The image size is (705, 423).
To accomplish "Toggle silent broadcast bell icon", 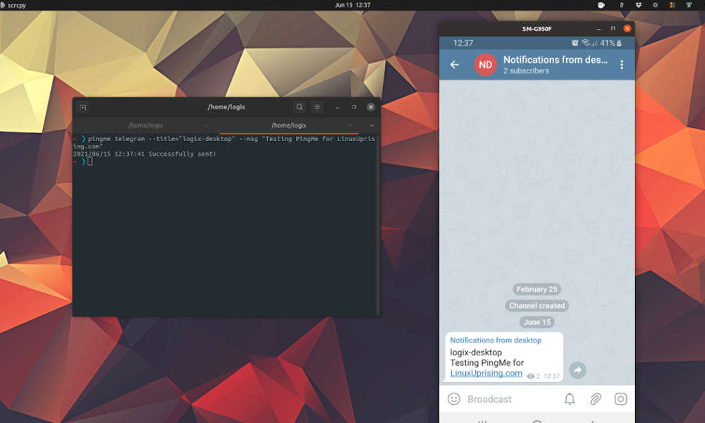I will 570,399.
